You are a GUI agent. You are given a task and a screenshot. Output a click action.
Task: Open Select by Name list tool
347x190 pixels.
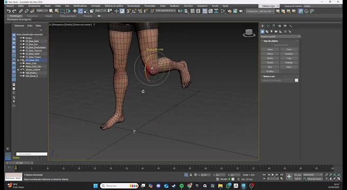57,11
